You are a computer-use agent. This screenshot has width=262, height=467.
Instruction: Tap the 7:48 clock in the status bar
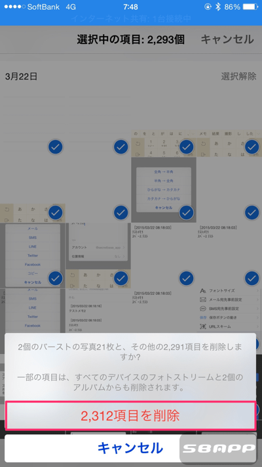pos(131,7)
